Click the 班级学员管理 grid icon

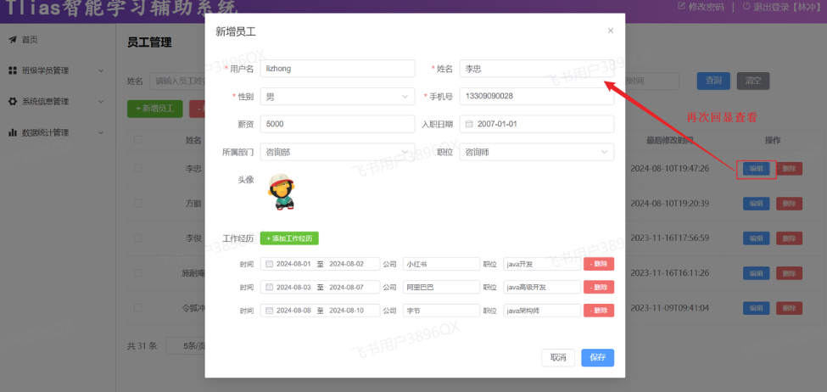(x=13, y=70)
